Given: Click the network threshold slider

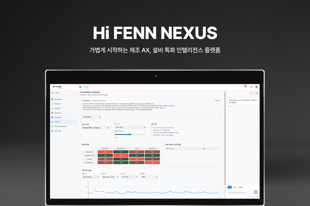Looking at the screenshot, I should (130, 134).
